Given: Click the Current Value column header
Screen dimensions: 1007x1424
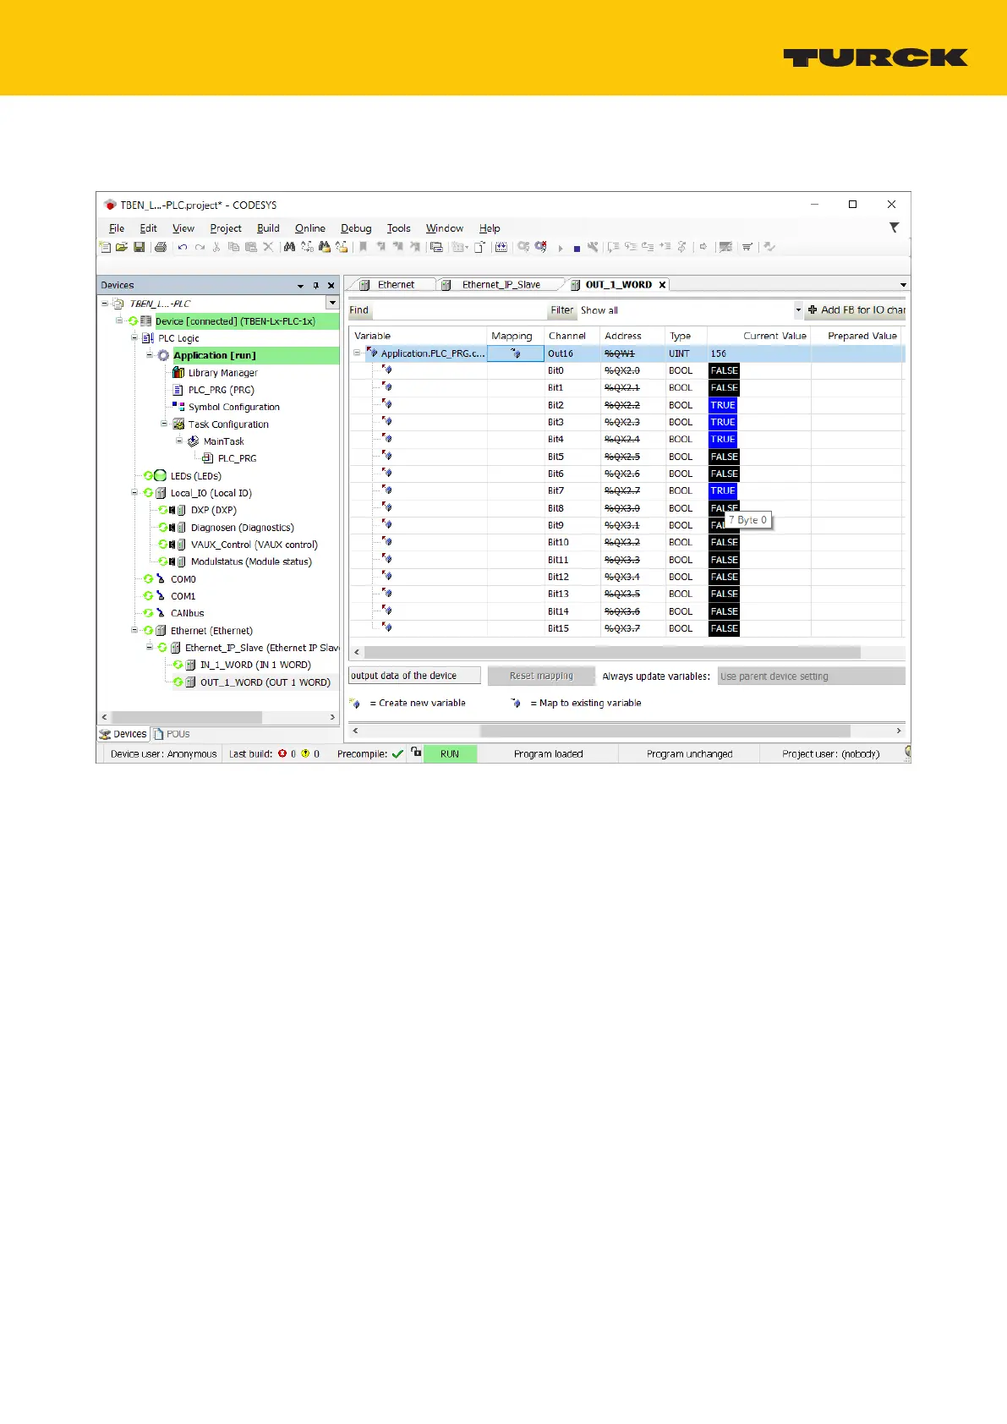Looking at the screenshot, I should [759, 336].
